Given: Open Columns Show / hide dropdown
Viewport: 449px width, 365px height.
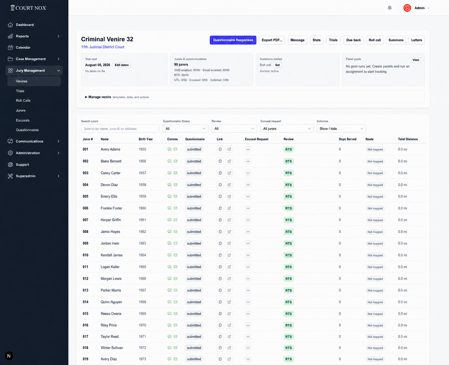Looking at the screenshot, I should coord(341,129).
